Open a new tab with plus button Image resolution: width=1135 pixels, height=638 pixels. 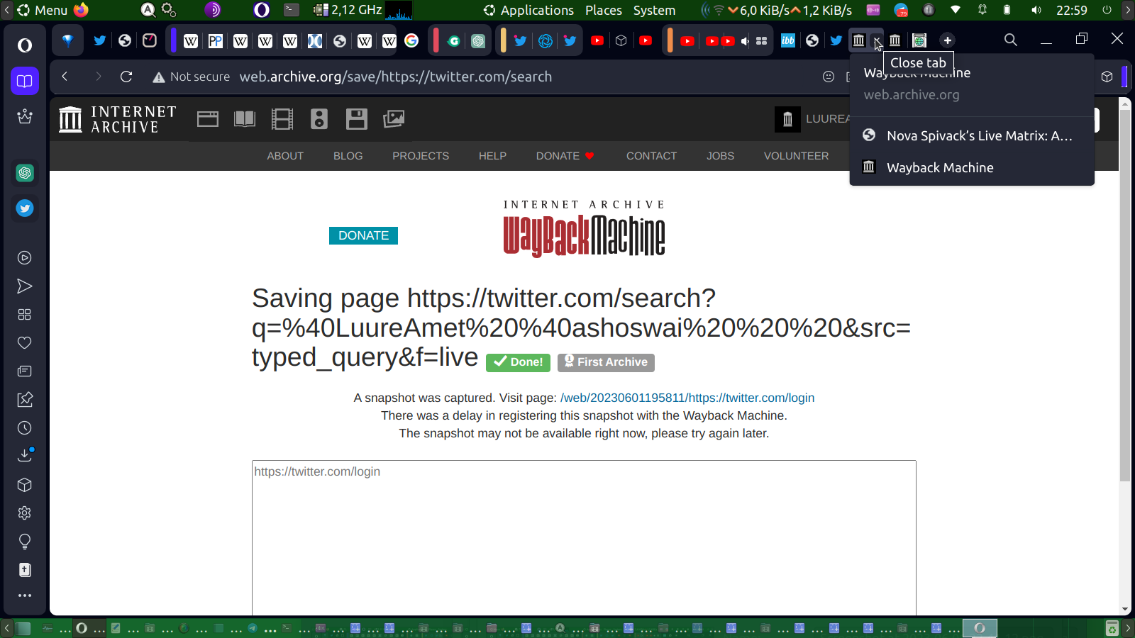point(948,40)
